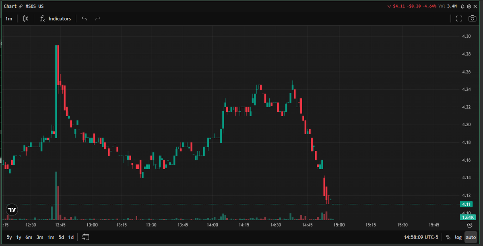The width and height of the screenshot is (483, 246).
Task: Click the Vol 3.4M readout
Action: pyautogui.click(x=448, y=6)
